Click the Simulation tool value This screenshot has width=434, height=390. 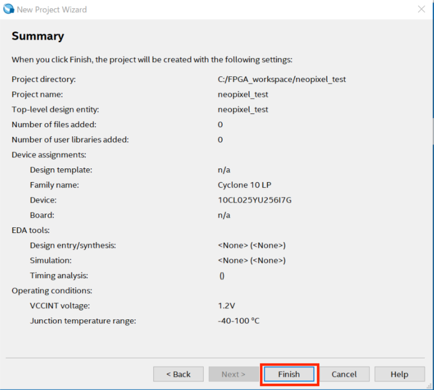coord(252,260)
